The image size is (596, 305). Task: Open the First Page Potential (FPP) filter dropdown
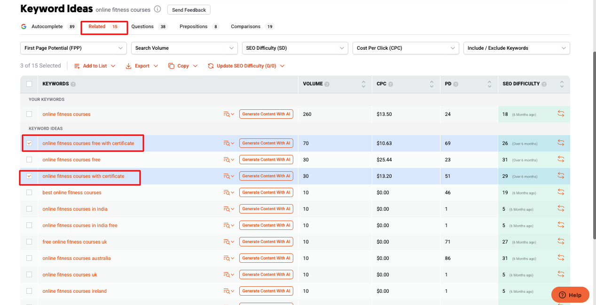[73, 48]
